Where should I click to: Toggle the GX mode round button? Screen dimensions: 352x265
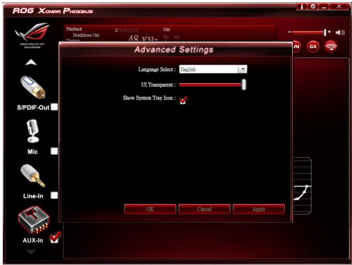(x=313, y=47)
